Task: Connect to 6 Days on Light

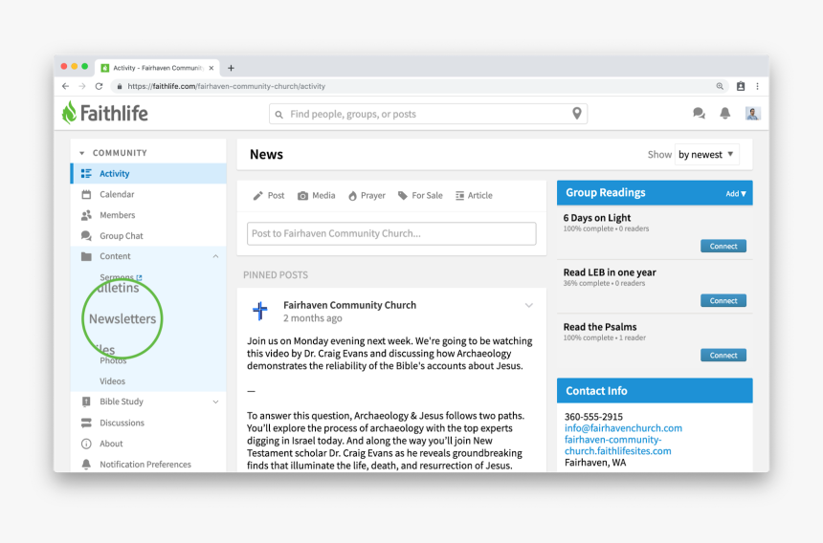Action: [x=723, y=246]
